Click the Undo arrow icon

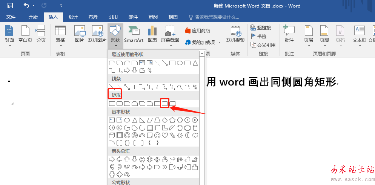pos(26,5)
